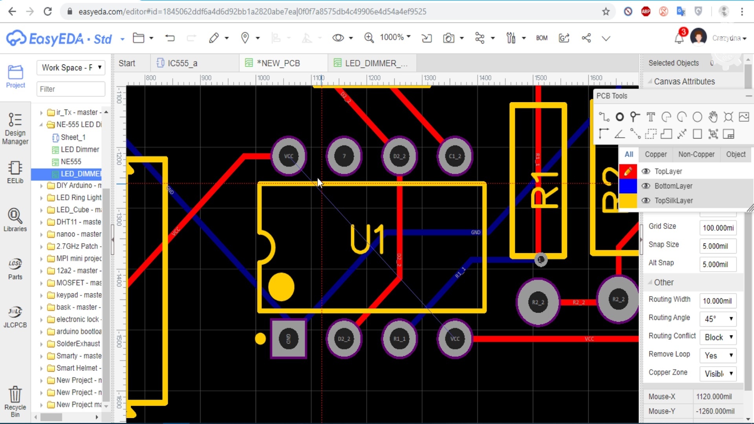Click the Grid Size input field
Image resolution: width=754 pixels, height=424 pixels.
point(718,228)
